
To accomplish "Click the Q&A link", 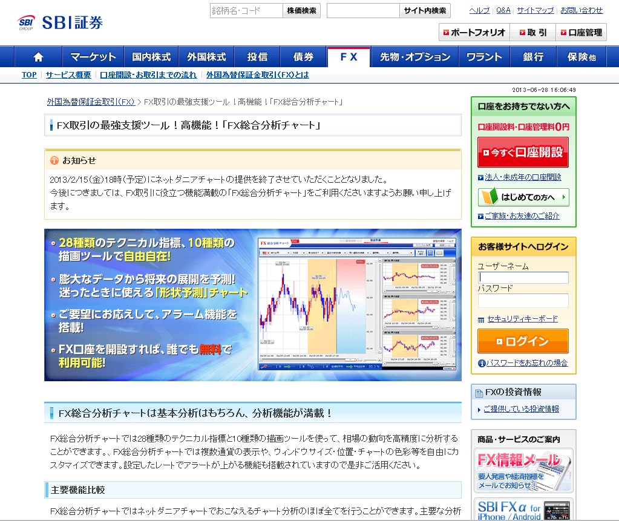I will 503,11.
